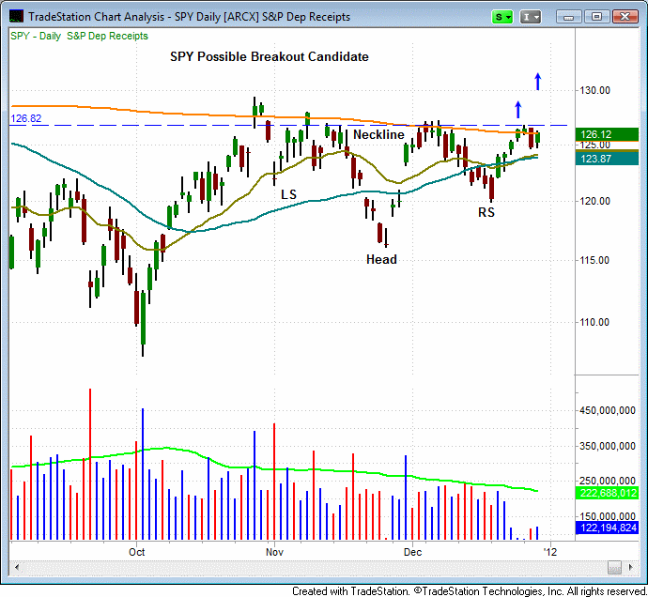
Task: Select the lower blue arrow drawing
Action: 517,109
